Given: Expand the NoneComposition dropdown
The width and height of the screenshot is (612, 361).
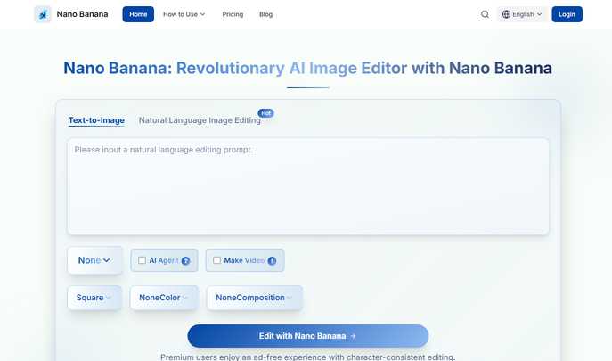Looking at the screenshot, I should coord(254,298).
